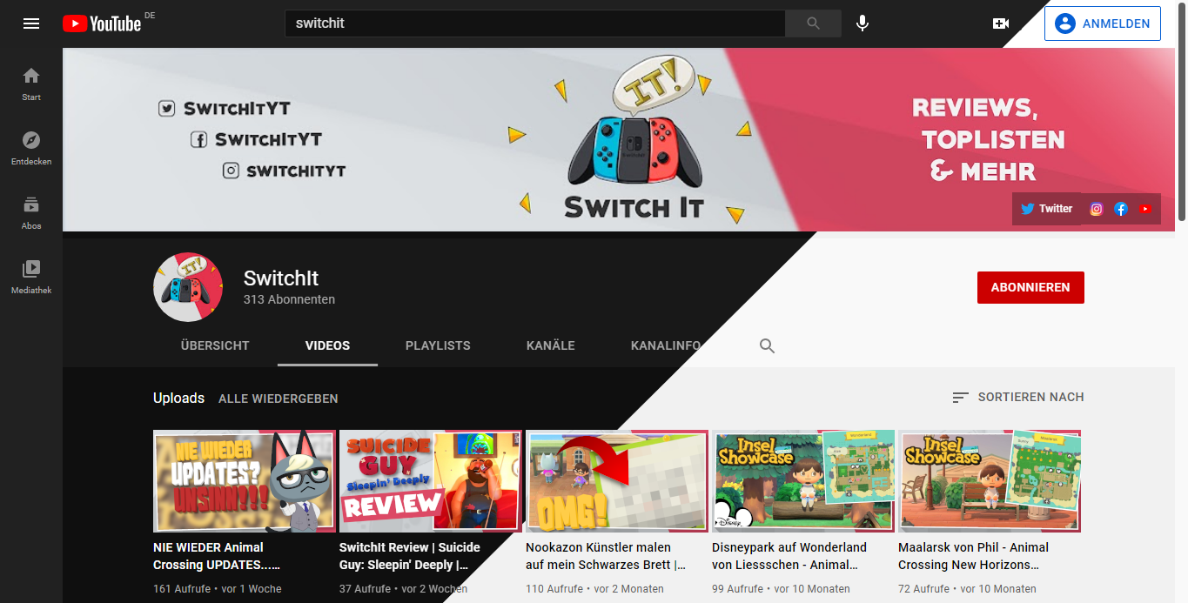Image resolution: width=1188 pixels, height=603 pixels.
Task: Click the YouTube logo
Action: 102,23
